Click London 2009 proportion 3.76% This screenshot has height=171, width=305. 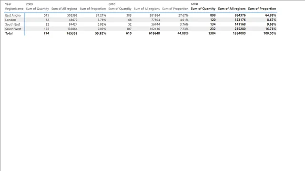pyautogui.click(x=102, y=20)
